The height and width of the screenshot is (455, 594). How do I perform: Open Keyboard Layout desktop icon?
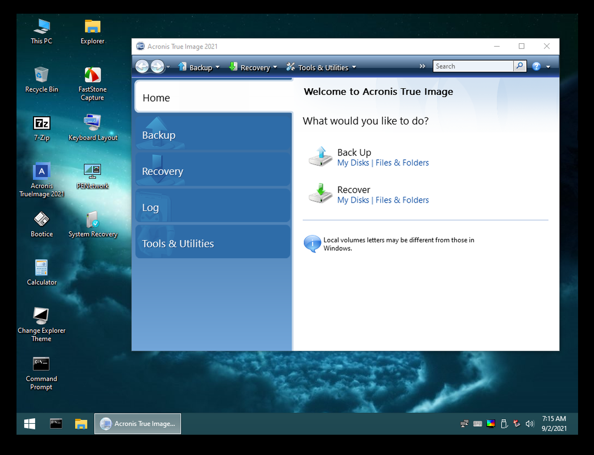click(x=93, y=128)
